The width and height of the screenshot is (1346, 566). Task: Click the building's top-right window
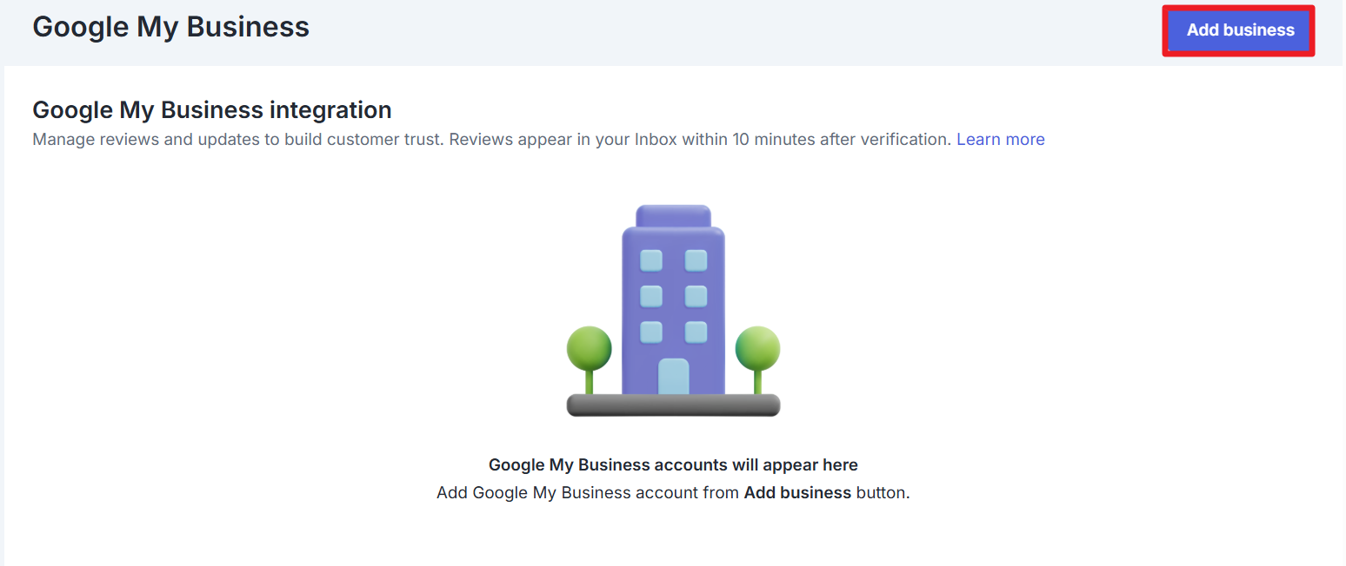696,260
